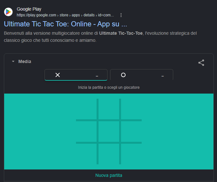Open the Media difficulty dropdown
Viewport: 217px width, 182px height.
pos(22,61)
